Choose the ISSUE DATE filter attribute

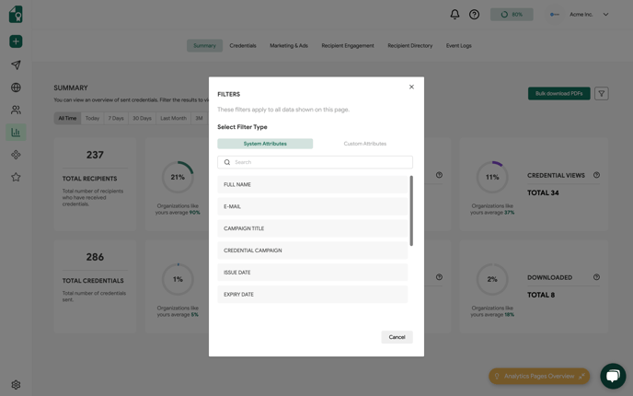(x=313, y=273)
